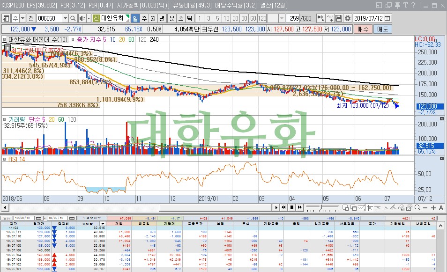Open the 거래량 column dropdown in table
This screenshot has height=272, width=447.
103,224
